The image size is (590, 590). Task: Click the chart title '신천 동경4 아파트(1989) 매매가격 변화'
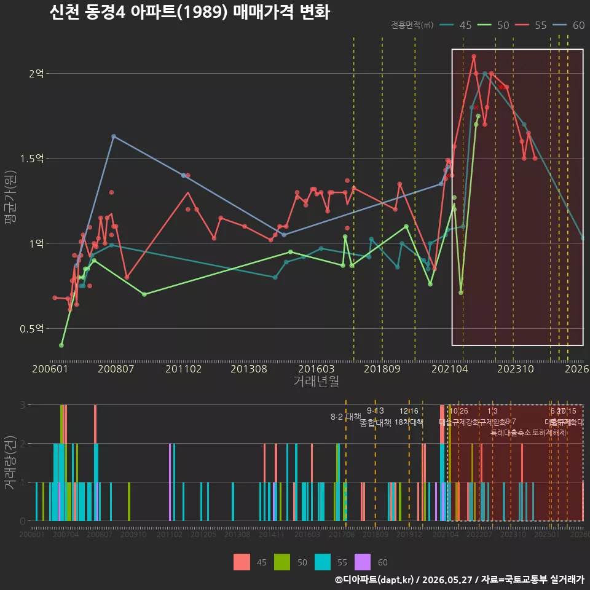pyautogui.click(x=190, y=12)
